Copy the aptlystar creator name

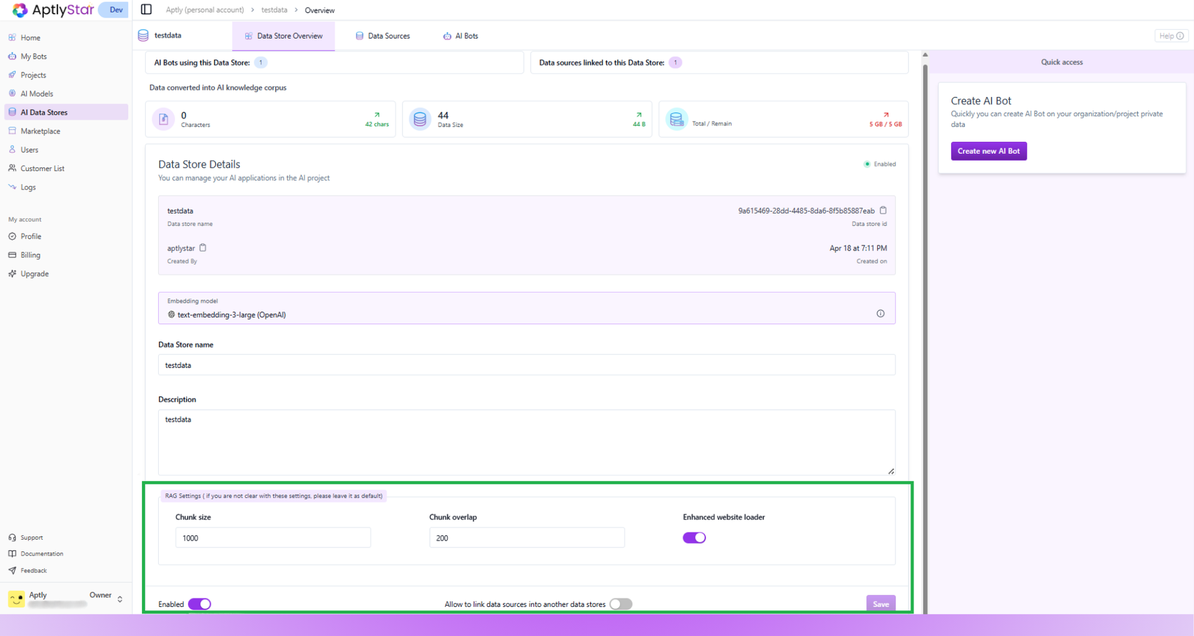tap(203, 248)
